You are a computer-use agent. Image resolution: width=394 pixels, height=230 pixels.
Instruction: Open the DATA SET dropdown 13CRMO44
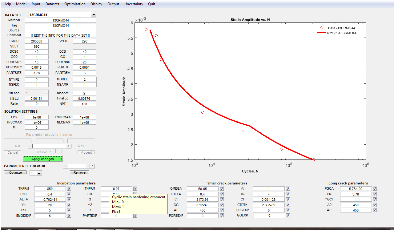pos(94,15)
